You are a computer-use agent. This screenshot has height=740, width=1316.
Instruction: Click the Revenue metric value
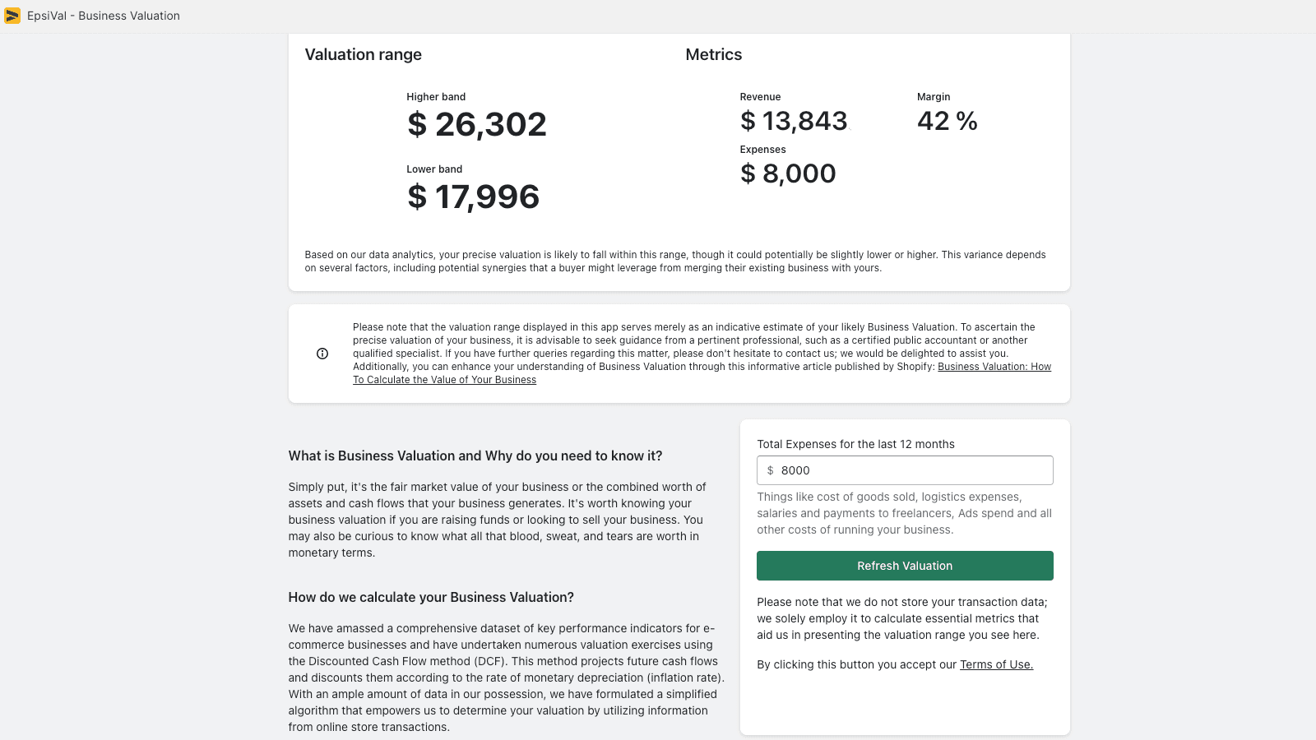tap(794, 121)
